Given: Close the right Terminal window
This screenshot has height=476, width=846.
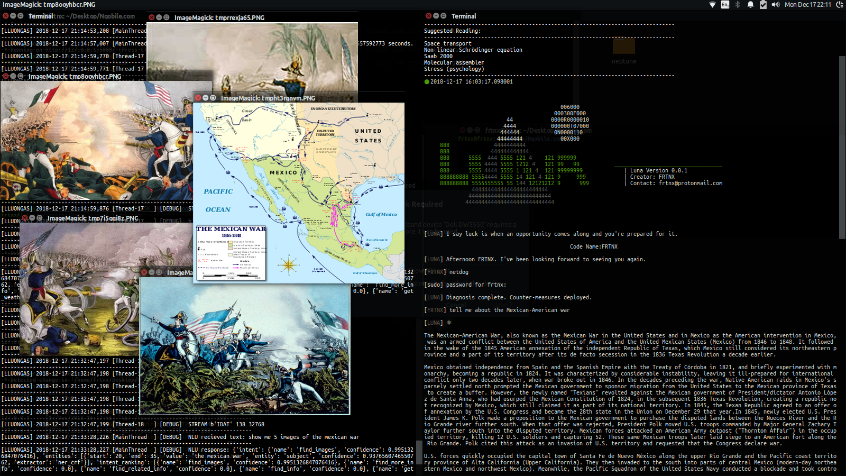Looking at the screenshot, I should pyautogui.click(x=429, y=16).
